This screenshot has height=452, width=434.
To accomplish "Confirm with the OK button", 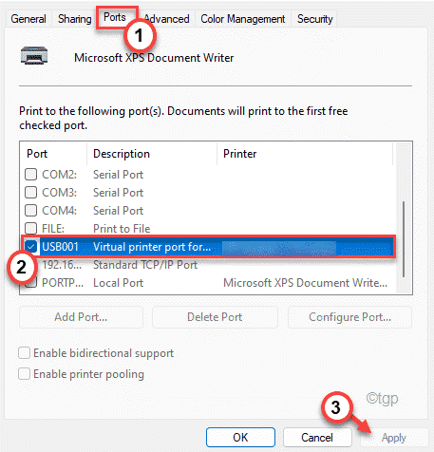I will (240, 438).
